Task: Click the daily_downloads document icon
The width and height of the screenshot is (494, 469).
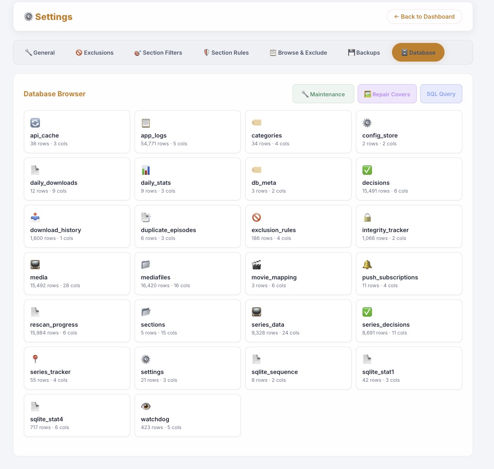Action: [x=35, y=170]
